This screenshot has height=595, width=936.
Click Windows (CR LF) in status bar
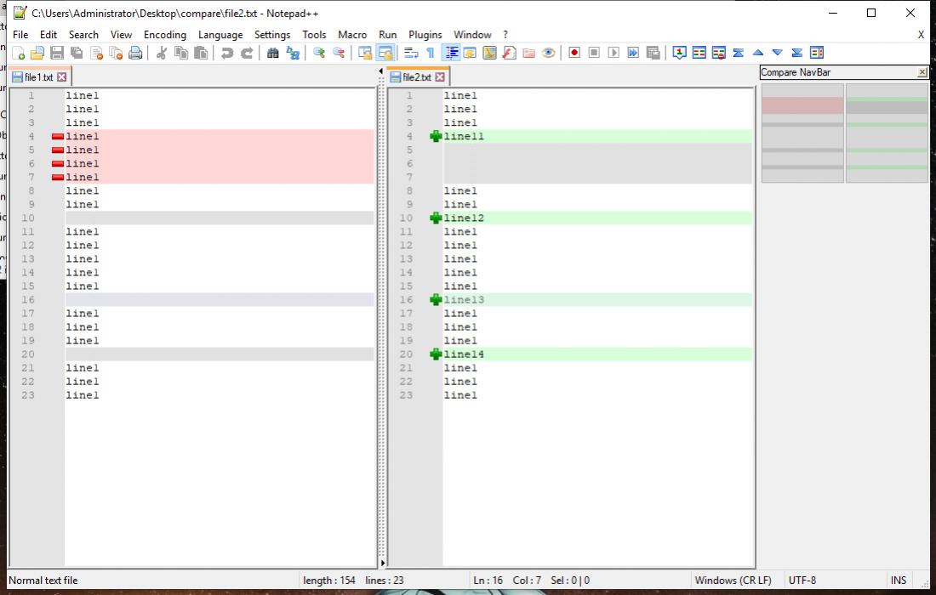pyautogui.click(x=733, y=580)
